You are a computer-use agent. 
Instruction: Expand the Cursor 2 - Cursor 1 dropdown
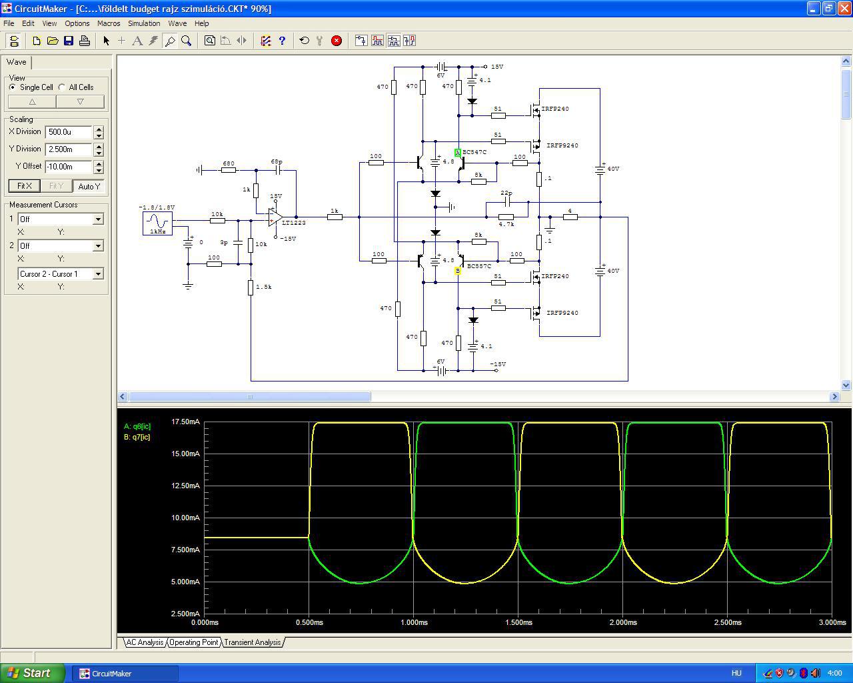pyautogui.click(x=98, y=274)
